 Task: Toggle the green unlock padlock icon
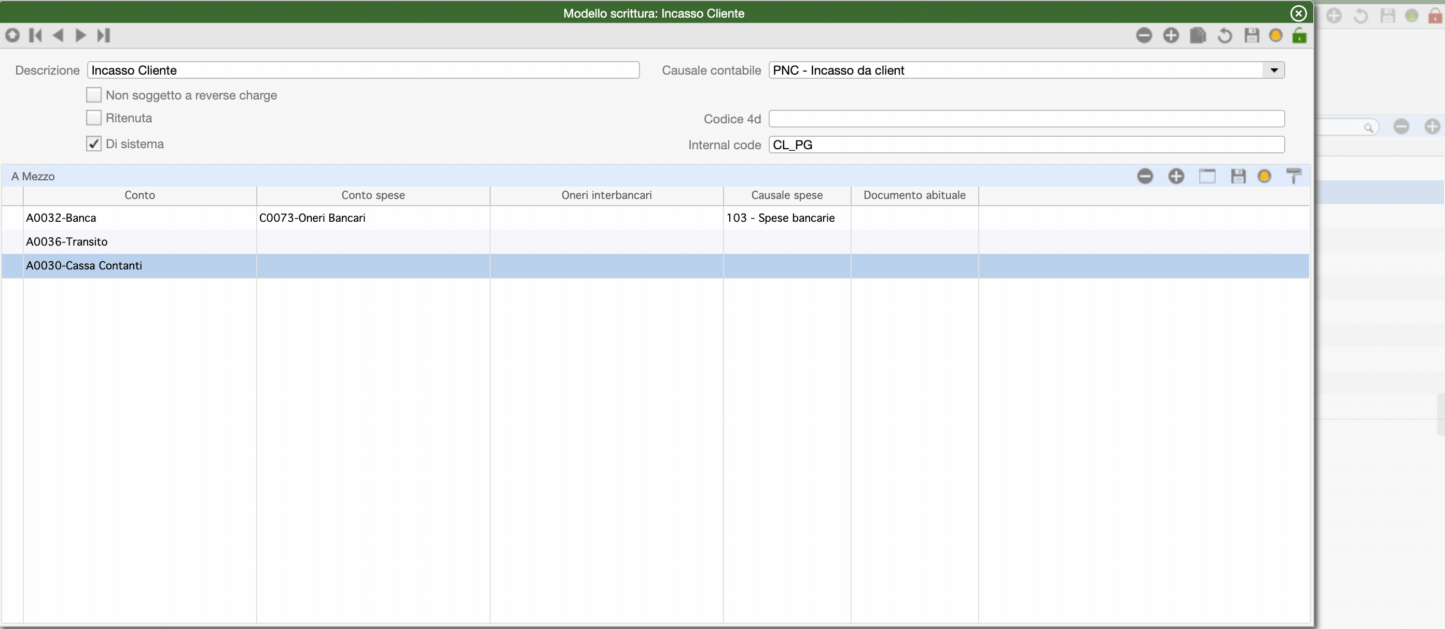point(1299,35)
